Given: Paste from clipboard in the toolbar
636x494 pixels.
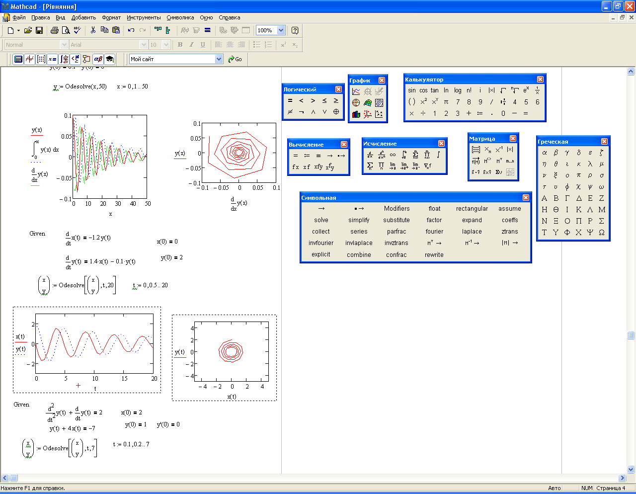Looking at the screenshot, I should pos(116,30).
